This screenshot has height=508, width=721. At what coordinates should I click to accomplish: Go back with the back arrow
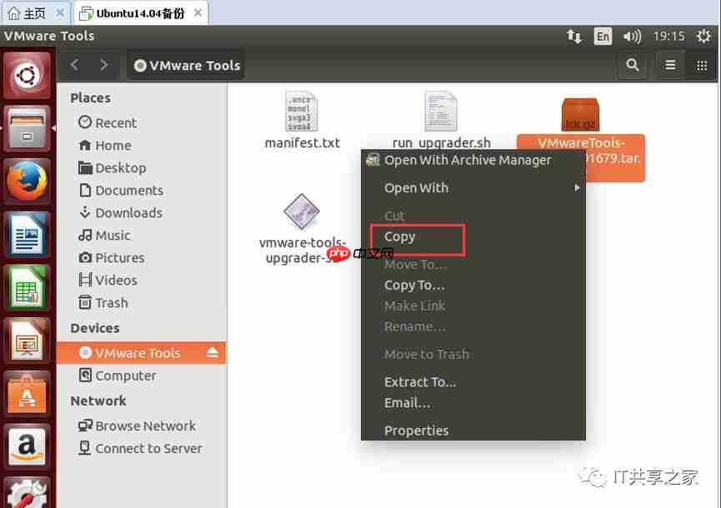(75, 65)
